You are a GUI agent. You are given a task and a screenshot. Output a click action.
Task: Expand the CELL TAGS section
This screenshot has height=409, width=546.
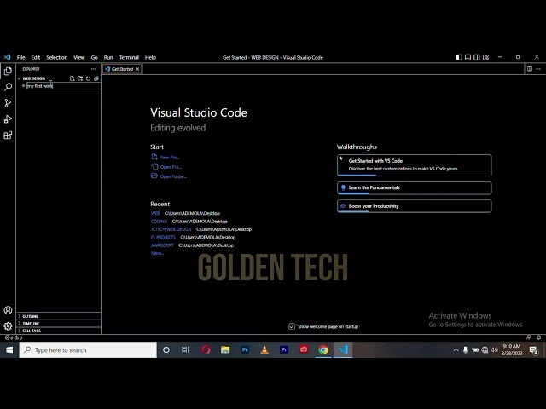(x=59, y=331)
